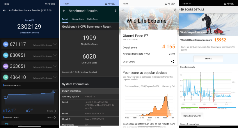
Task: Tap share icon atop Wild Life Extreme
Action: point(175,10)
